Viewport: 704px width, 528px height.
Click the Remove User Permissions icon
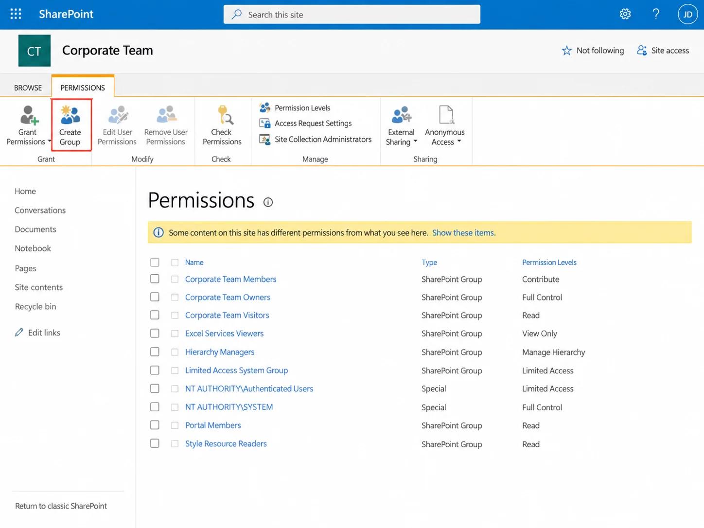click(166, 115)
